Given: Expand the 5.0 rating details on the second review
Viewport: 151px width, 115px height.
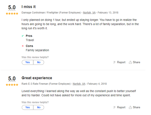Looking at the screenshot, I should click(12, 79).
